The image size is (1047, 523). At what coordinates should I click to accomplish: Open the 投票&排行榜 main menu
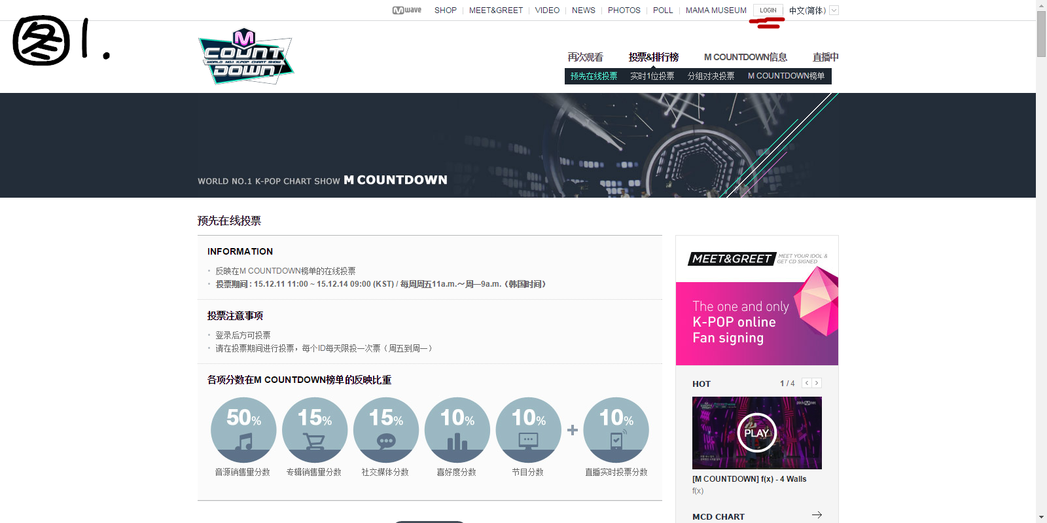coord(654,57)
